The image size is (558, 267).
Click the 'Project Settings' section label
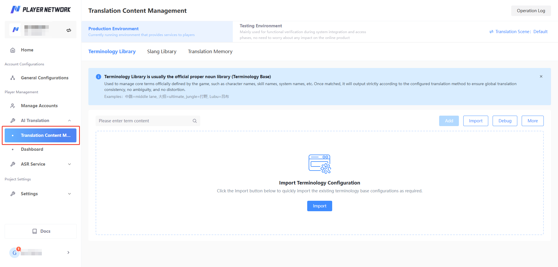18,179
